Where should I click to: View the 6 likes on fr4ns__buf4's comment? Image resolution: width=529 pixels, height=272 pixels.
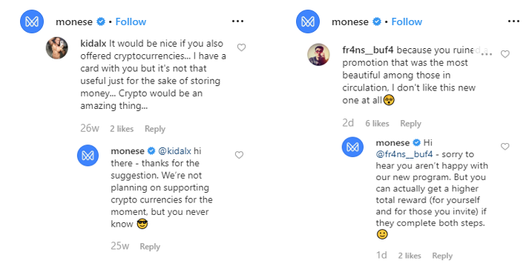click(377, 123)
